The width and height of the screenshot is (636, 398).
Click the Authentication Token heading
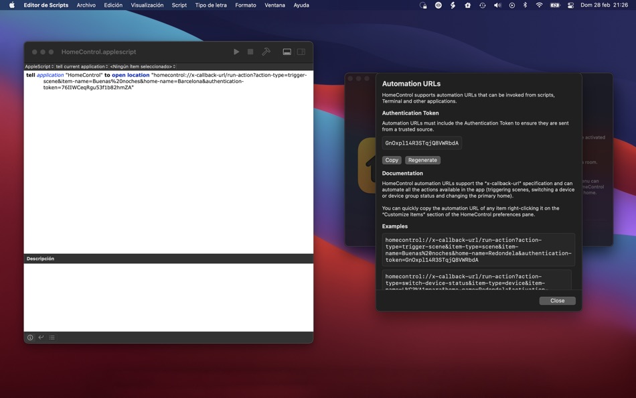[410, 113]
